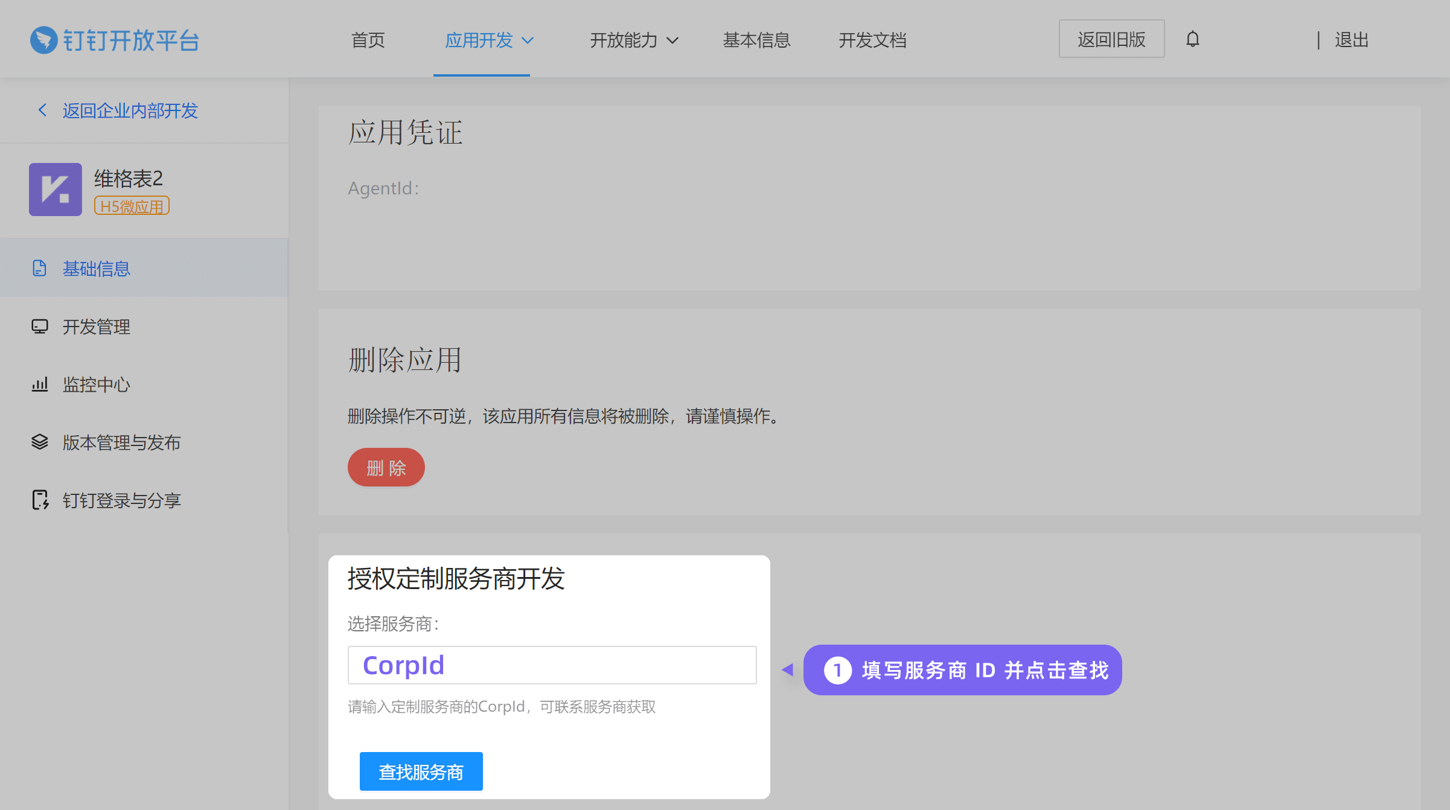The height and width of the screenshot is (810, 1450).
Task: Open the 基本信息 nav tab
Action: tap(756, 40)
